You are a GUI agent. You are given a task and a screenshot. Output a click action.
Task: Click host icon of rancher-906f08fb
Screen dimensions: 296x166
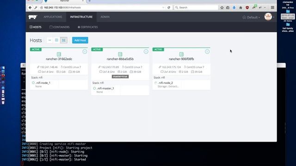click(181, 54)
